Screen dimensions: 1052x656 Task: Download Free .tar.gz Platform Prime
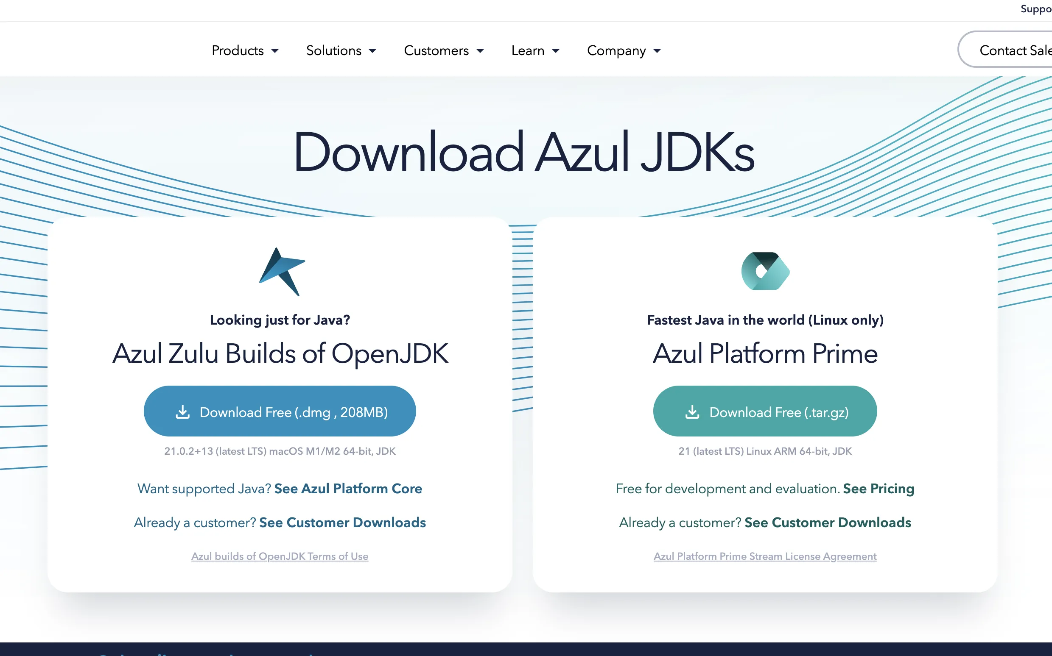point(765,411)
